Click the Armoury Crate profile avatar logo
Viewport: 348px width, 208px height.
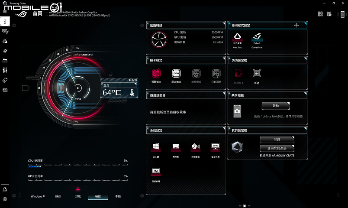pyautogui.click(x=237, y=147)
